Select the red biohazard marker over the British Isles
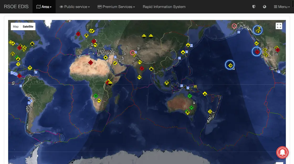 (78, 34)
